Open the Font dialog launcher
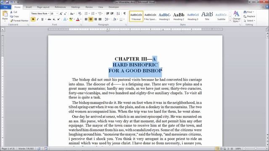 click(x=81, y=25)
